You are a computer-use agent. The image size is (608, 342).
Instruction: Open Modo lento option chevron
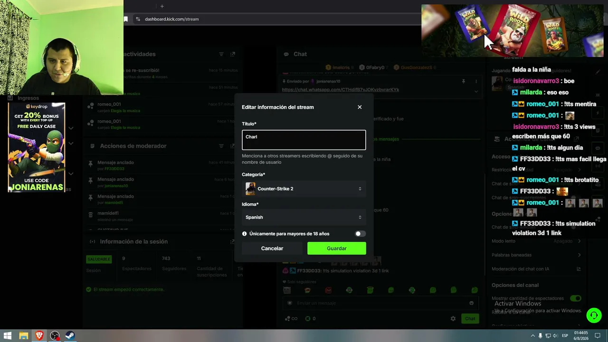579,241
